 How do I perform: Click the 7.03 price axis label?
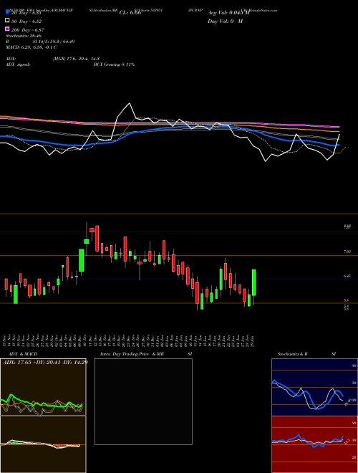(347, 252)
